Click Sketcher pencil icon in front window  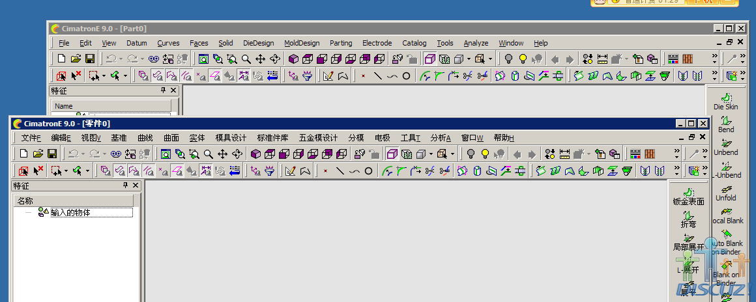point(290,171)
